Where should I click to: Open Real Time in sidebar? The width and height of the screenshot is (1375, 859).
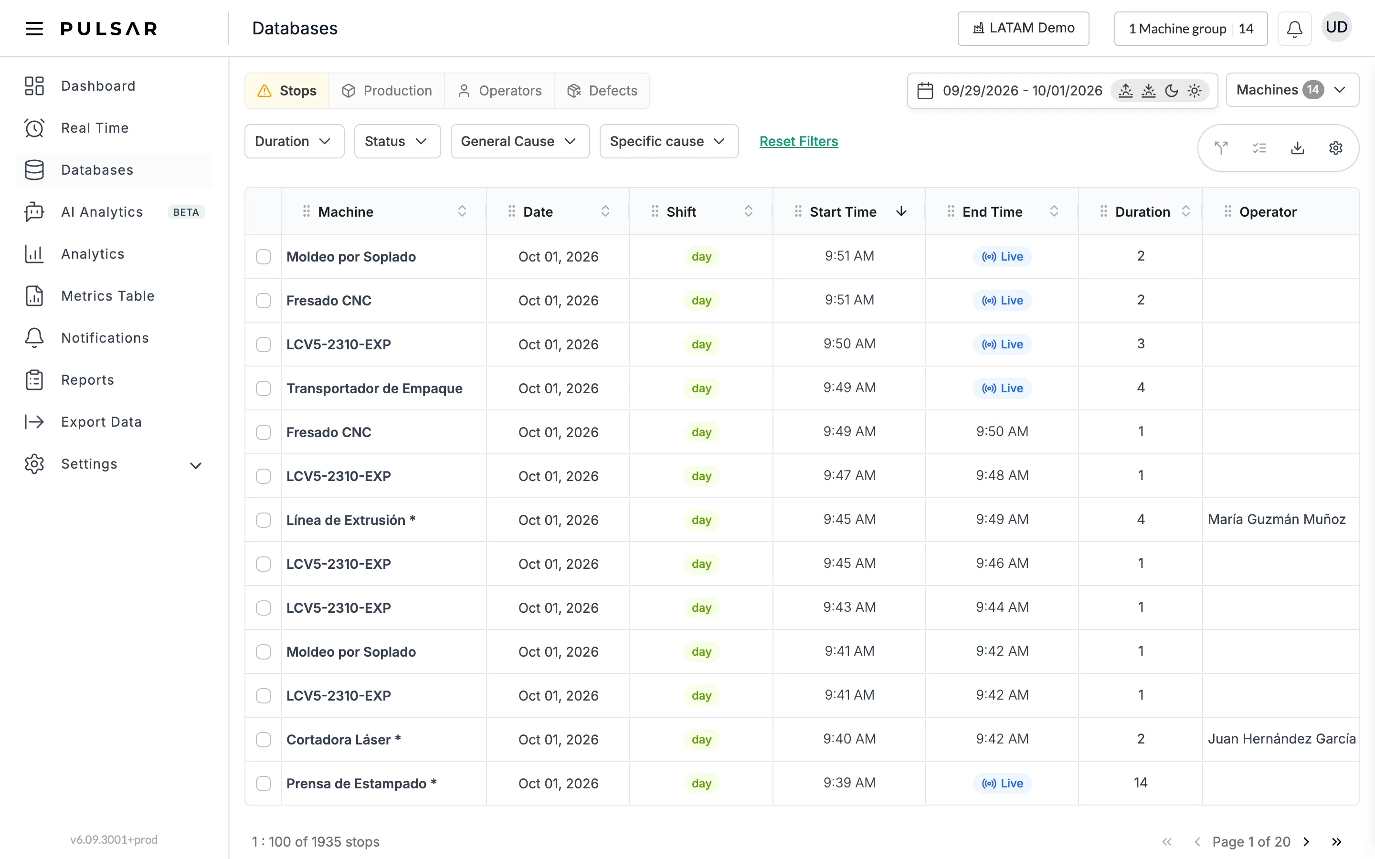(x=114, y=128)
